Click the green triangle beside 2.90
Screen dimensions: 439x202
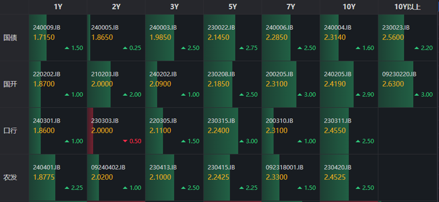(x=358, y=95)
